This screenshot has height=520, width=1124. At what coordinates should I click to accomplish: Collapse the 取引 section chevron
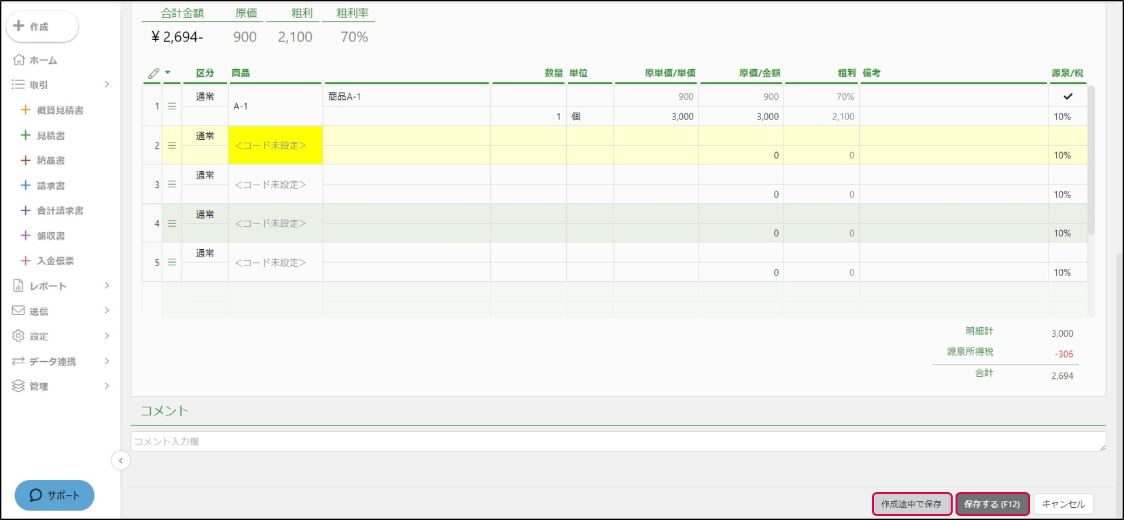tap(107, 84)
